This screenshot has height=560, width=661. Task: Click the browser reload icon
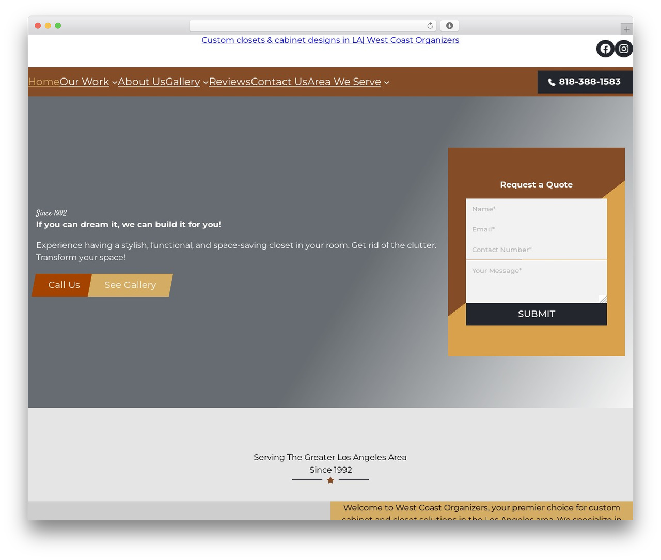click(x=430, y=26)
